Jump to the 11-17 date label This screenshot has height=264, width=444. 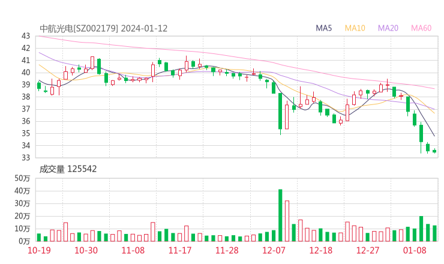(179, 250)
